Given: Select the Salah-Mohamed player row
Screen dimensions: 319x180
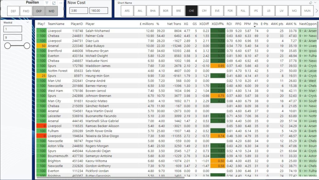Looking at the screenshot, I should [x=98, y=31].
